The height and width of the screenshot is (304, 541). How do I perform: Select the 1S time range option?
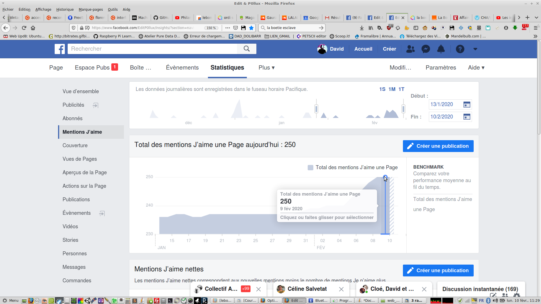pos(382,89)
